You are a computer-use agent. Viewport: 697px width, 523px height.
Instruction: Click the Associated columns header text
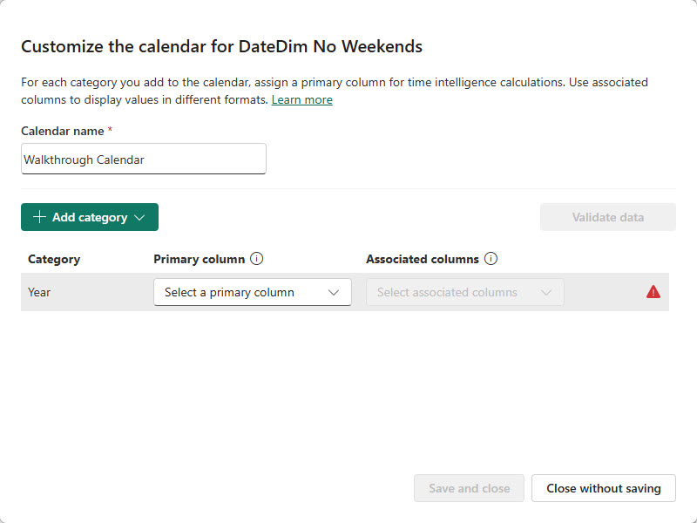tap(423, 259)
